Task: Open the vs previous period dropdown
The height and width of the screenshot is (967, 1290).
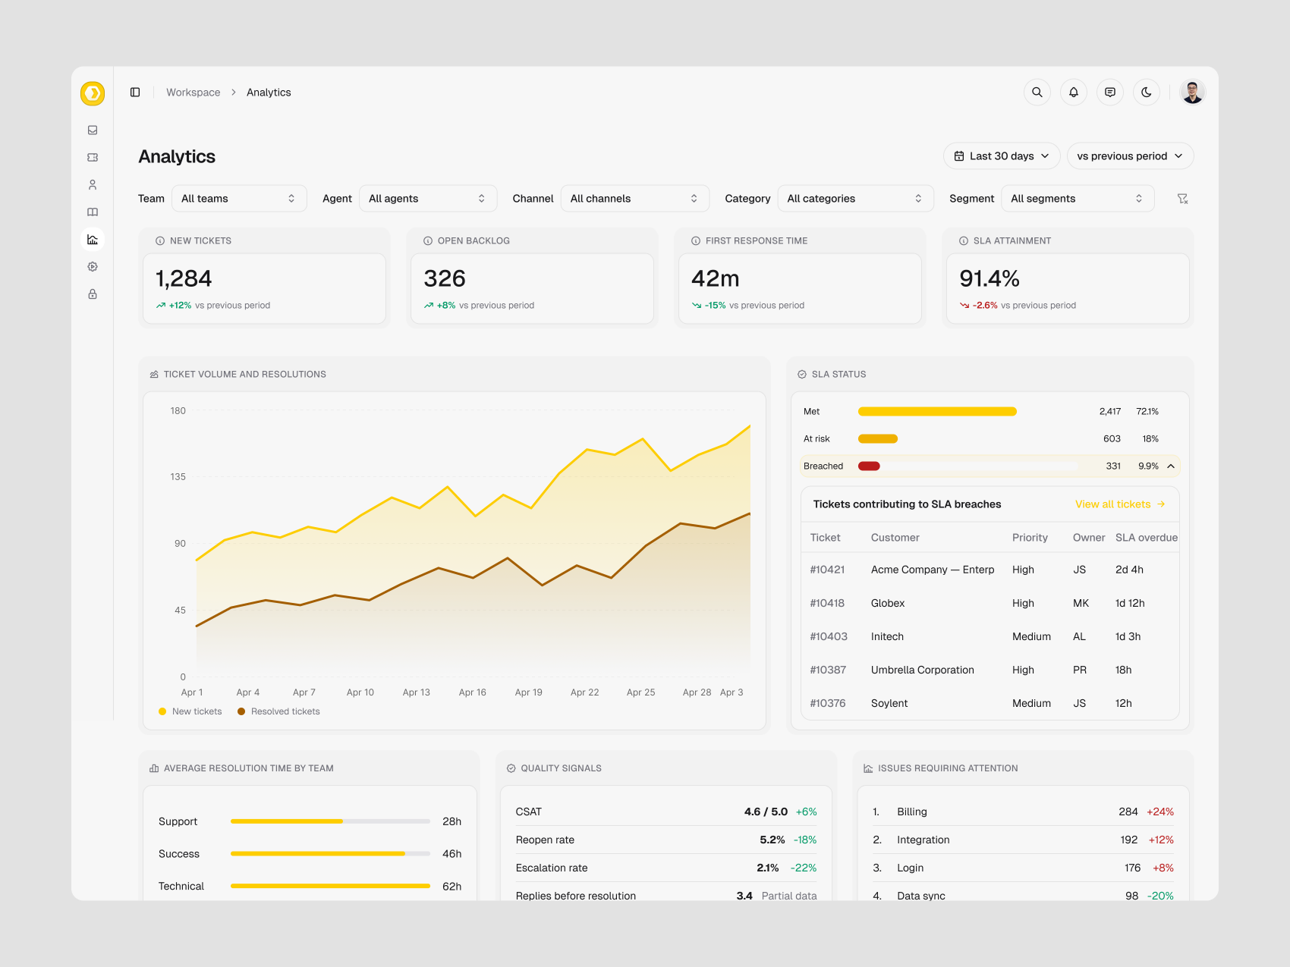Action: 1130,156
